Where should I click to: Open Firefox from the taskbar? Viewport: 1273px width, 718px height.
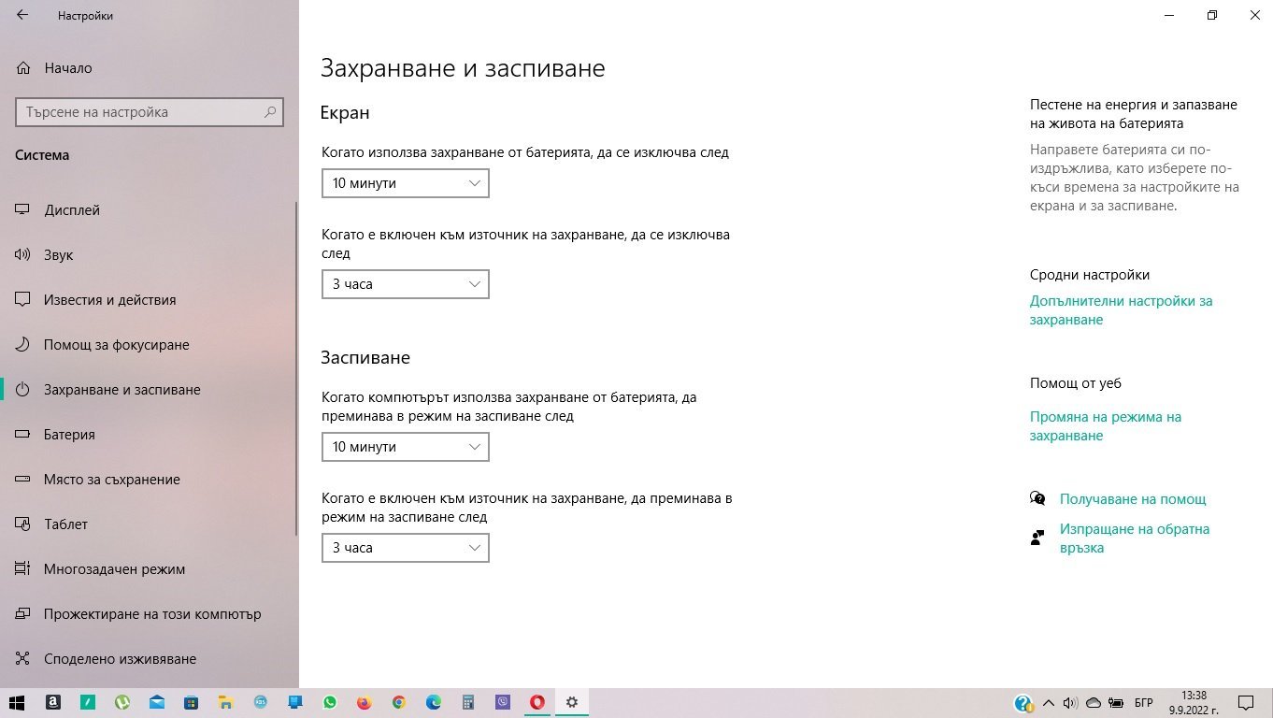coord(364,702)
